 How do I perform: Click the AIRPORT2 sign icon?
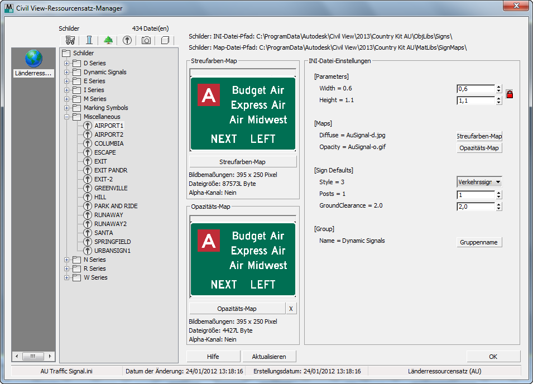pos(88,135)
